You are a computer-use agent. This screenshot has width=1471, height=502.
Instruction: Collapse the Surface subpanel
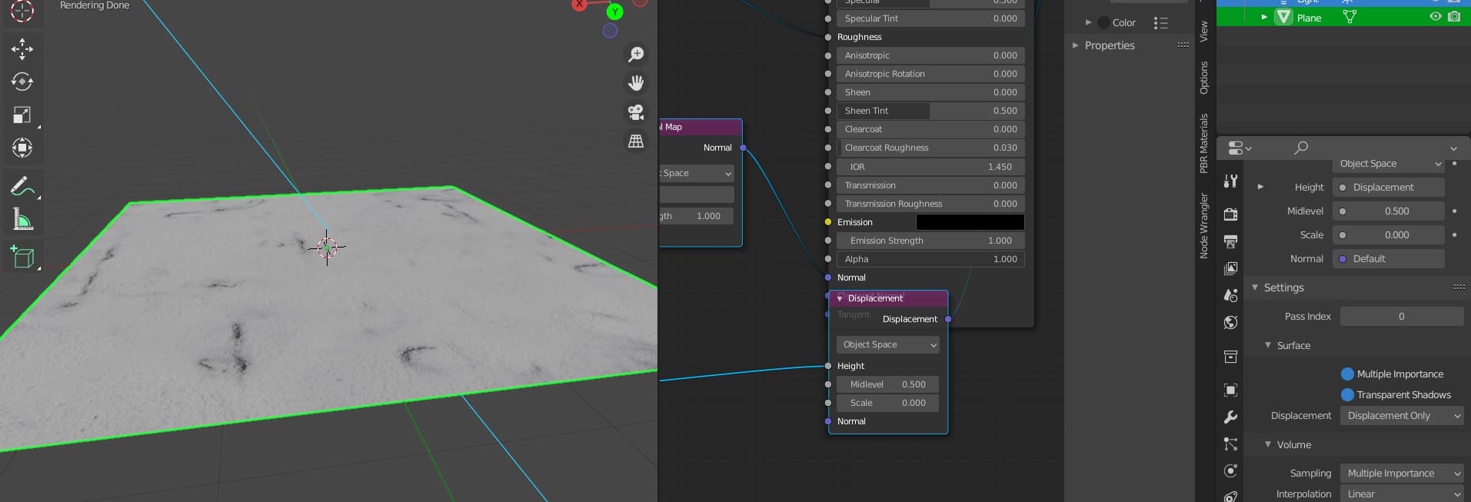[x=1268, y=345]
